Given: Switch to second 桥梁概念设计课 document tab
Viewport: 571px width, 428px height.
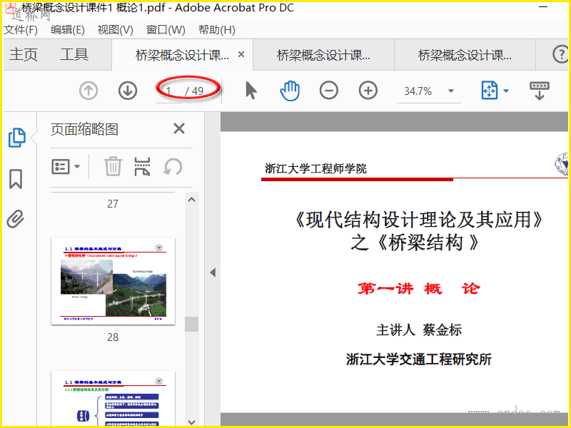Looking at the screenshot, I should coord(323,55).
